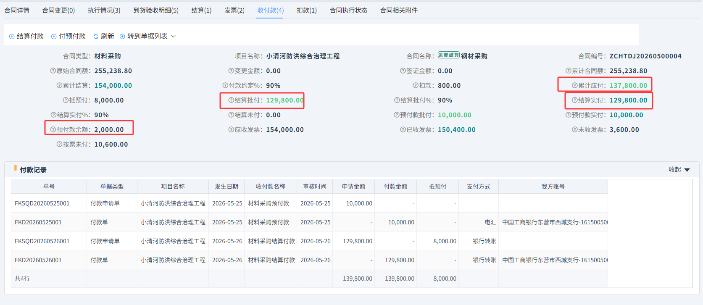The width and height of the screenshot is (703, 305).
Task: Open the 合同执行状态 tab
Action: [x=348, y=10]
